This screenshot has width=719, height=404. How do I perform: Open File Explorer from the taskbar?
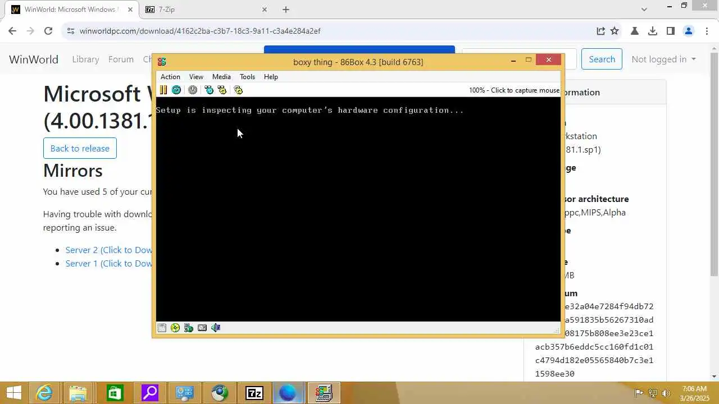tap(79, 393)
